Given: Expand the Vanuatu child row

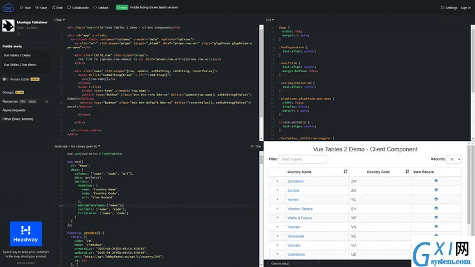Looking at the screenshot, I should click(277, 245).
